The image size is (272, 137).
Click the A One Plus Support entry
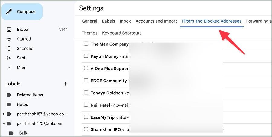click(x=110, y=68)
